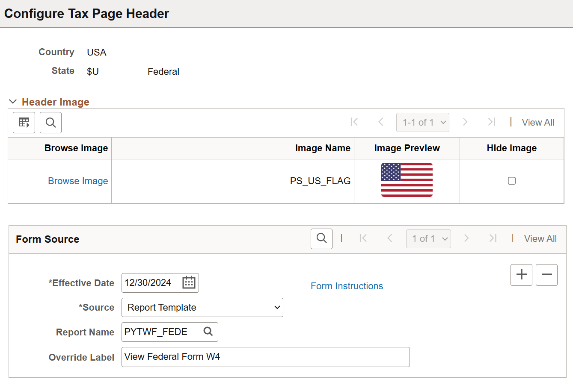This screenshot has width=573, height=382.
Task: Click the next page arrow in Header Image grid
Action: (x=465, y=122)
